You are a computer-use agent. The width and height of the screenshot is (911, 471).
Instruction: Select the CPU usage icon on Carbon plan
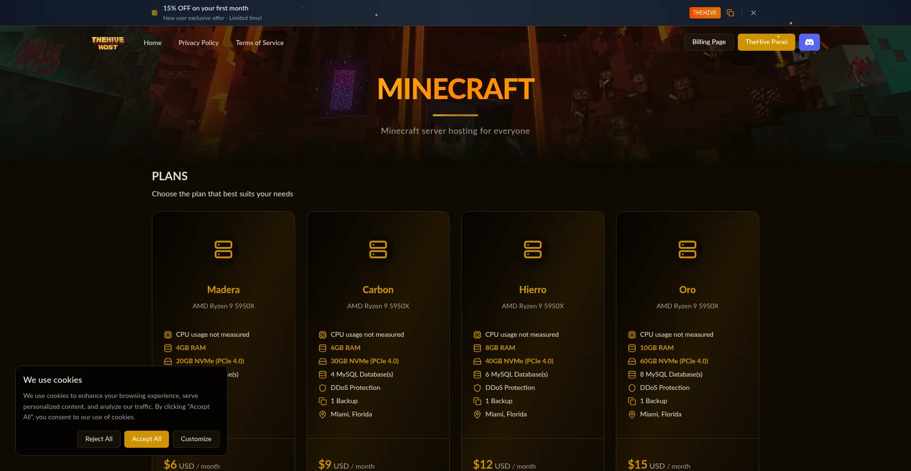323,334
